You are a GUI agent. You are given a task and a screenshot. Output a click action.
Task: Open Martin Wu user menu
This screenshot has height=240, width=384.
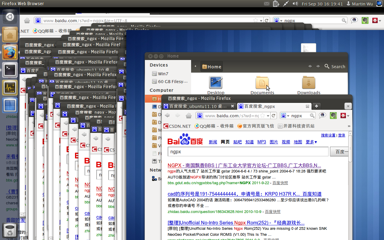pos(360,4)
